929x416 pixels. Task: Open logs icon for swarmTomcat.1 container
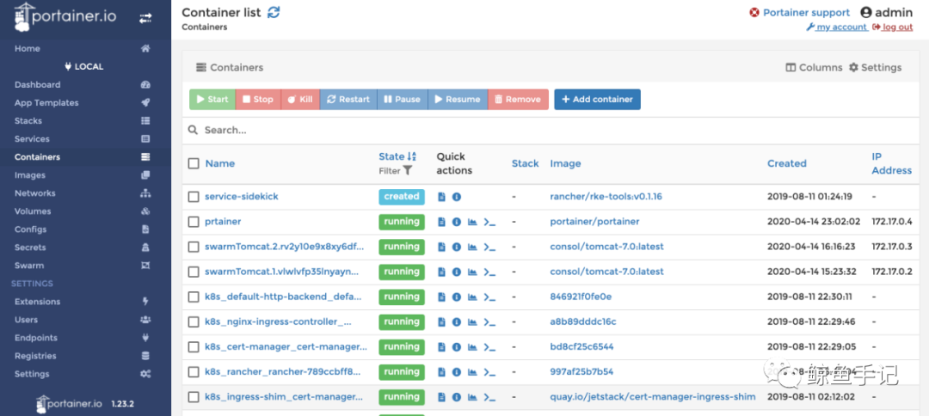tap(441, 272)
